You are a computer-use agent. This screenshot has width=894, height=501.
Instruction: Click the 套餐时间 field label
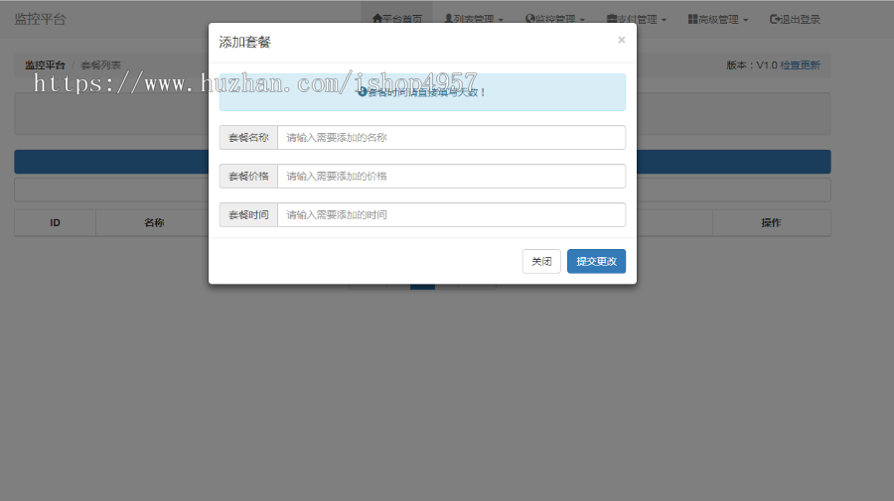248,214
